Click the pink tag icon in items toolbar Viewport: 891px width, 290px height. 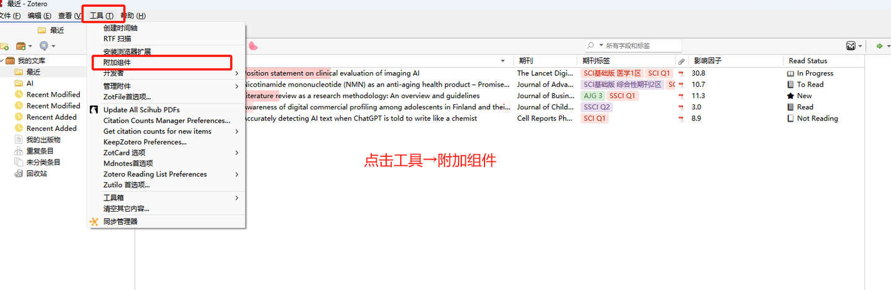253,46
